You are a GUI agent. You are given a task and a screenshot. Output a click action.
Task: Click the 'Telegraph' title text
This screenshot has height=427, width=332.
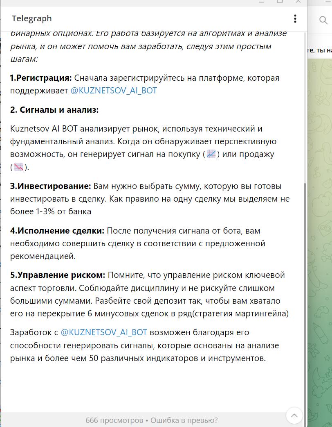(x=32, y=18)
